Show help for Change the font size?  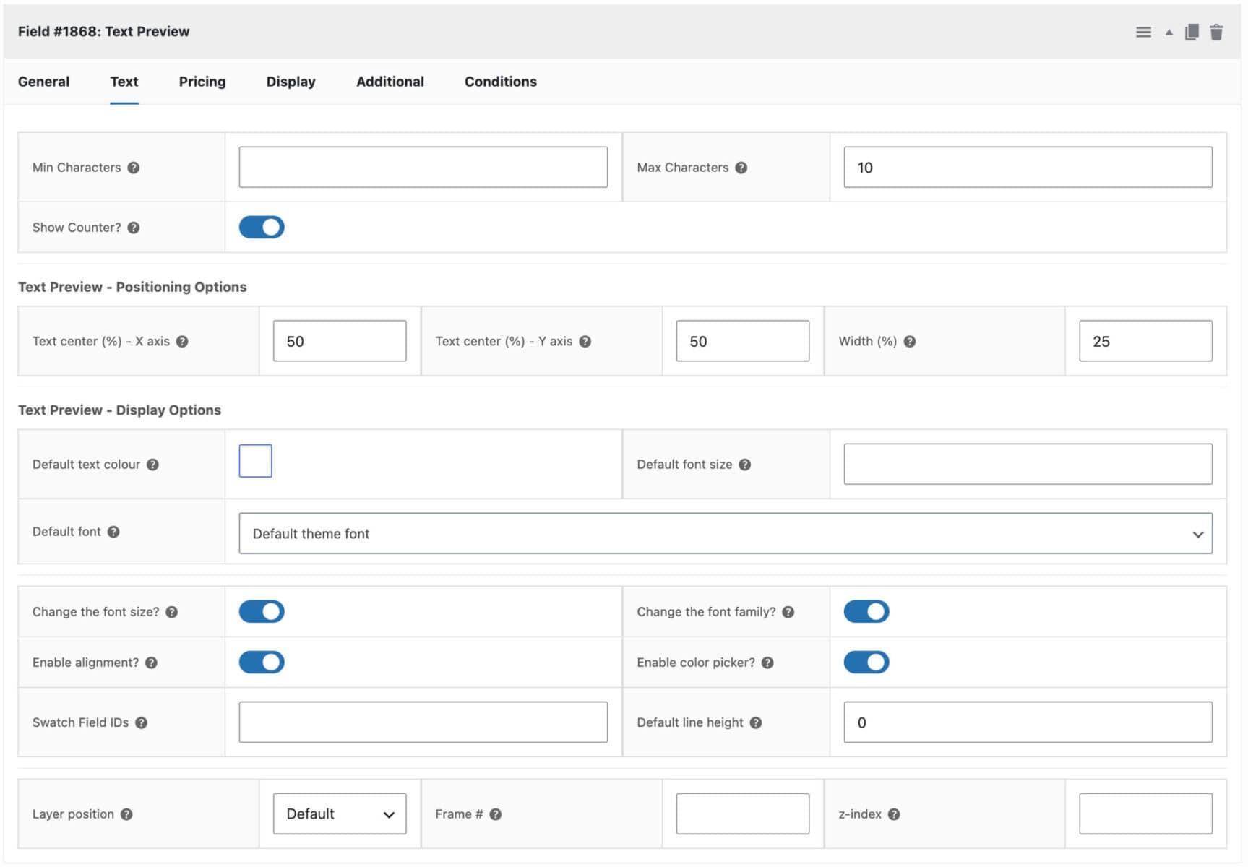click(x=171, y=612)
